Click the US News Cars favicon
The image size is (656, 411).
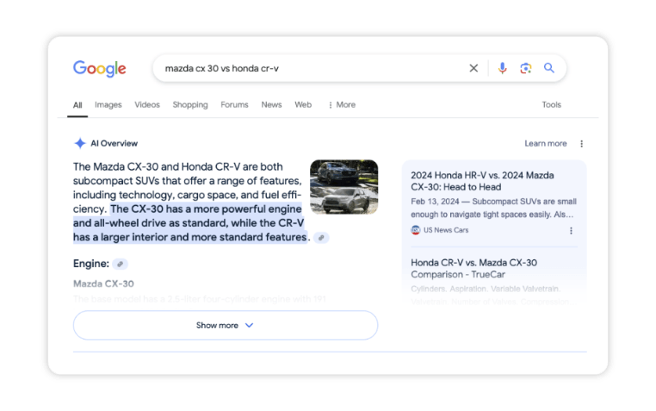click(x=415, y=230)
